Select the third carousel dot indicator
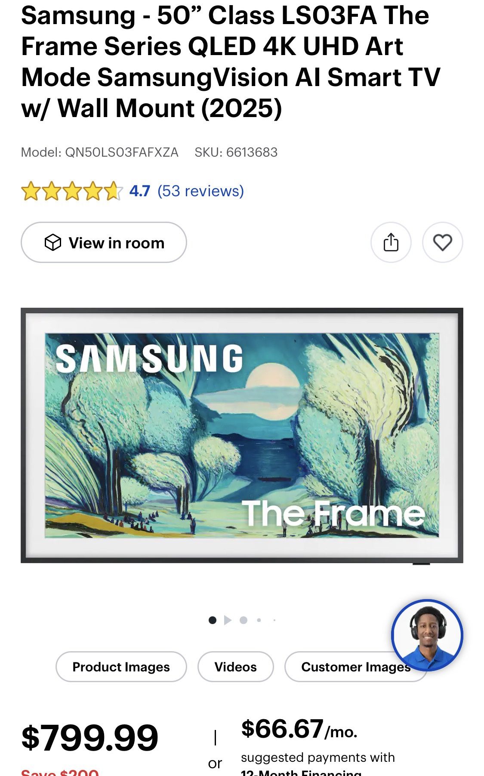The image size is (484, 776). click(x=243, y=620)
